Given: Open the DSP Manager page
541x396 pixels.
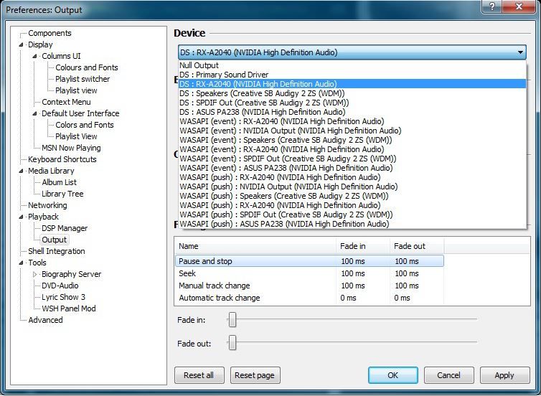Looking at the screenshot, I should [65, 228].
